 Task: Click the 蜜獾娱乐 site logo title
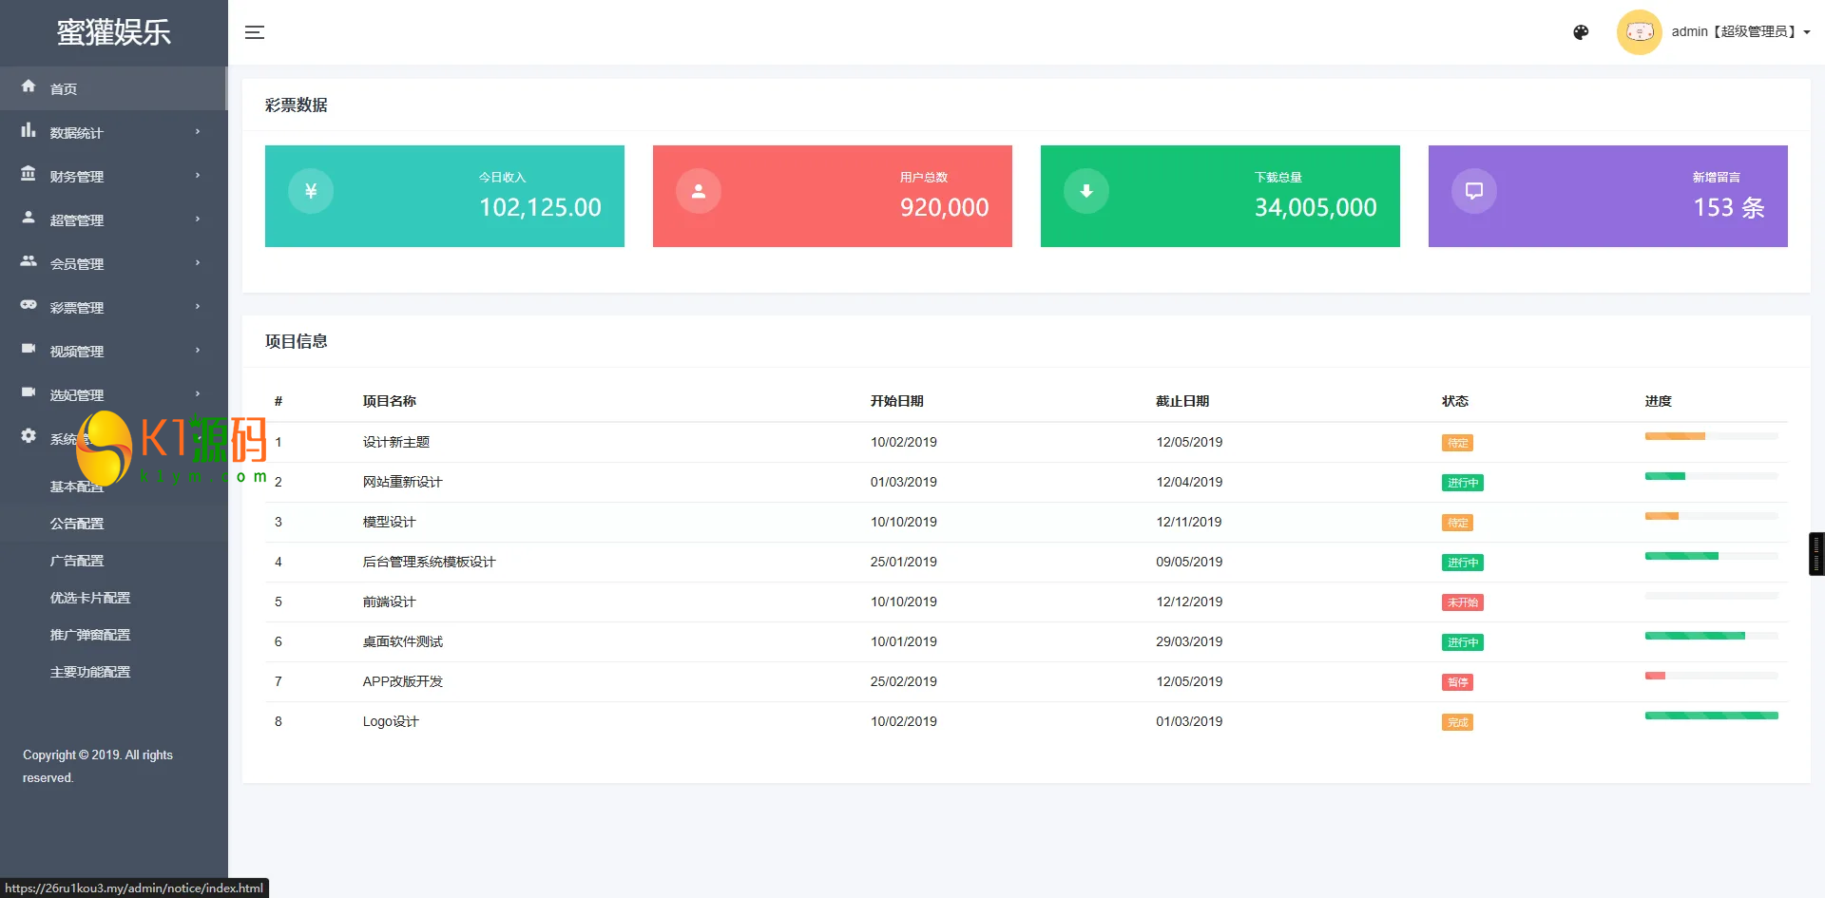point(114,32)
